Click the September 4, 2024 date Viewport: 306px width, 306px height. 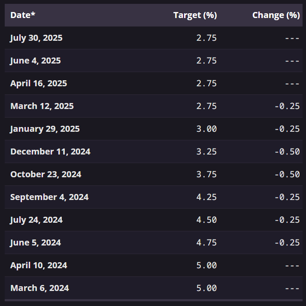point(49,197)
